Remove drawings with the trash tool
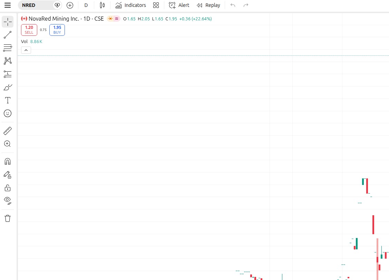Screen dimensions: 389x280 tap(8, 218)
